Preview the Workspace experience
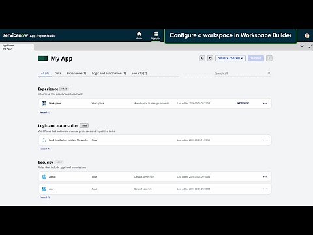The height and width of the screenshot is (235, 313). tap(243, 103)
